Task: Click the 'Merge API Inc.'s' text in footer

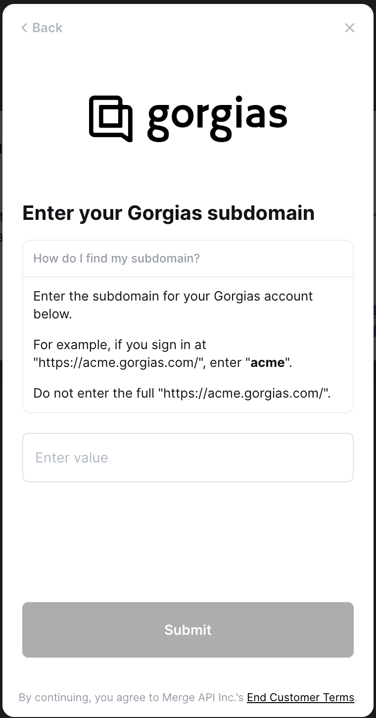Action: pos(203,697)
